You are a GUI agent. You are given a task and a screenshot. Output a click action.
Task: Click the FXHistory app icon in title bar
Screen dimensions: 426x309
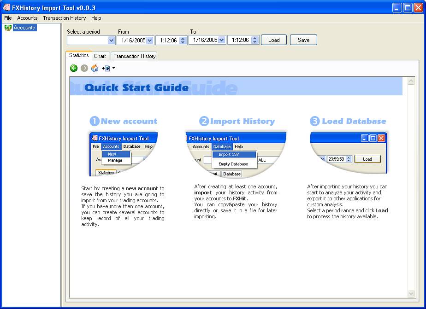[x=6, y=7]
